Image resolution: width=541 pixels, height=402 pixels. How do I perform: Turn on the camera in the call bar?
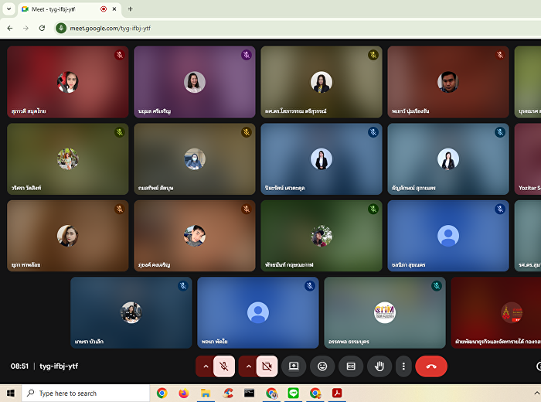point(267,366)
